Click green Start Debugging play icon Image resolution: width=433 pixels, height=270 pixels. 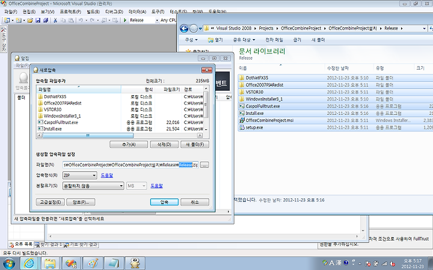(x=125, y=20)
